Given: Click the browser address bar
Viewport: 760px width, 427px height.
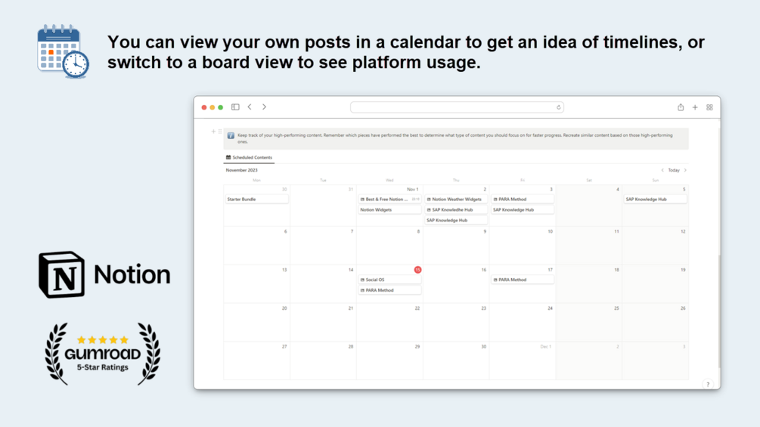Looking at the screenshot, I should pos(457,107).
